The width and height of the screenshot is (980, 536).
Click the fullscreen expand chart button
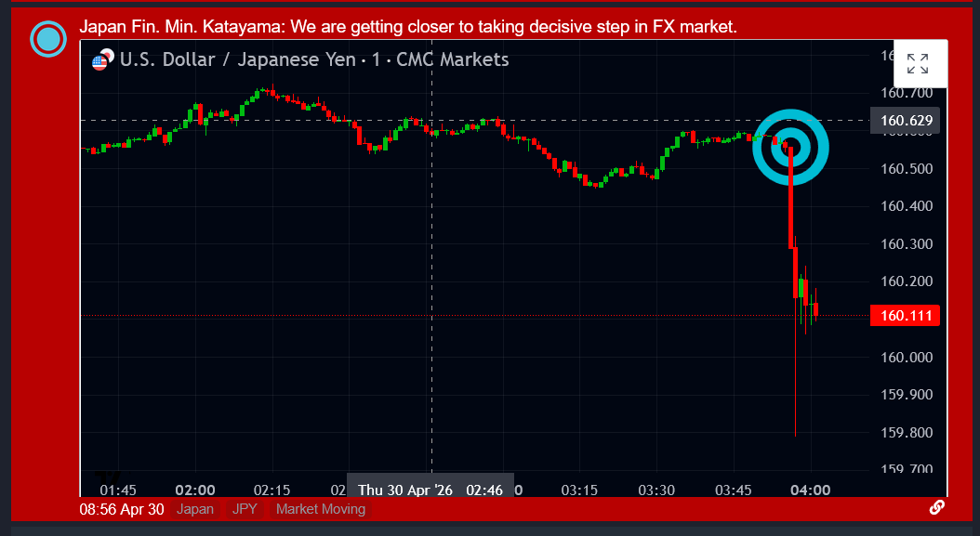coord(919,63)
